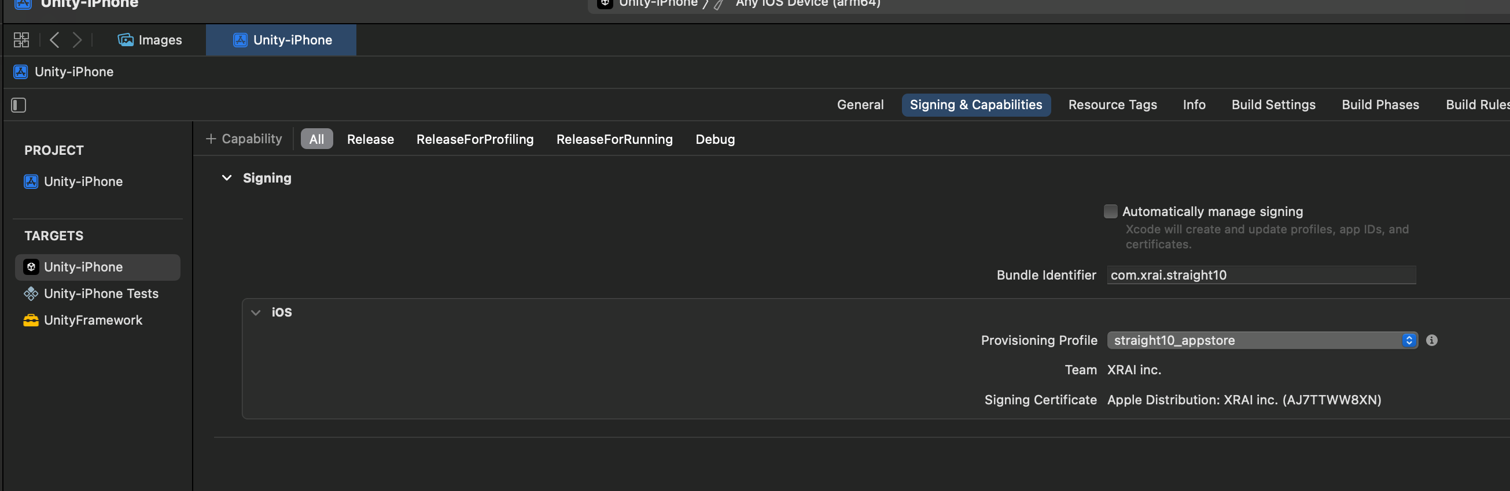Collapse the Signing section

[227, 178]
